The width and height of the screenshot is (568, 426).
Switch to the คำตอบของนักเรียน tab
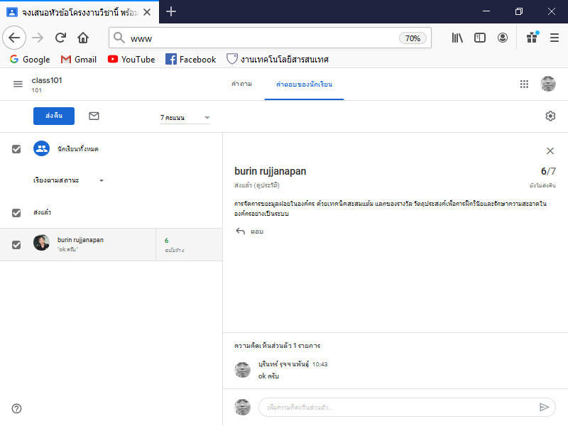click(304, 84)
